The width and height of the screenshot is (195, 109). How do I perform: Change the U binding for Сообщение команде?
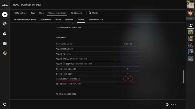coord(128,69)
